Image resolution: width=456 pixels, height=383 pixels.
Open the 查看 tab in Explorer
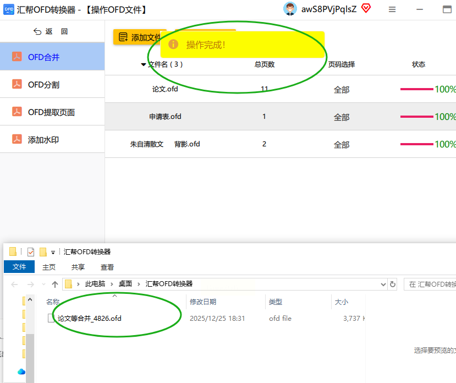[107, 267]
